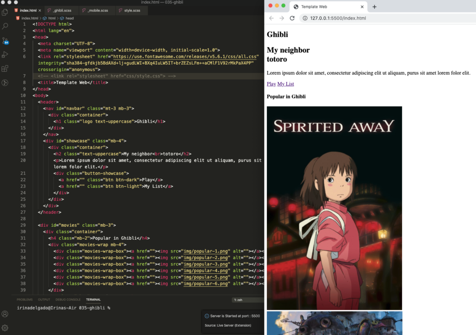Image resolution: width=476 pixels, height=335 pixels.
Task: Click img/popular-5.png path in the code
Action: (206, 277)
